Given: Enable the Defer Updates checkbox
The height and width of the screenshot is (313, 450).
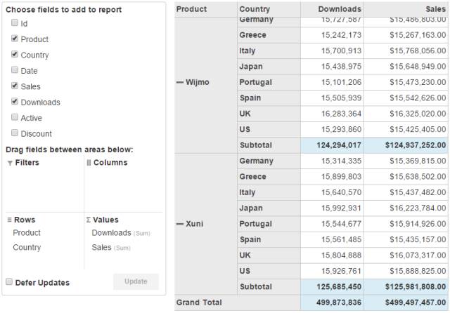Looking at the screenshot, I should coord(9,282).
